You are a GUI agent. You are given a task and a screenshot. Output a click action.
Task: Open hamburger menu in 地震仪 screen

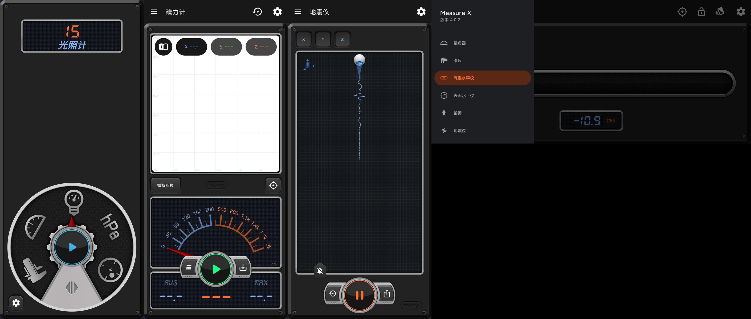click(298, 12)
